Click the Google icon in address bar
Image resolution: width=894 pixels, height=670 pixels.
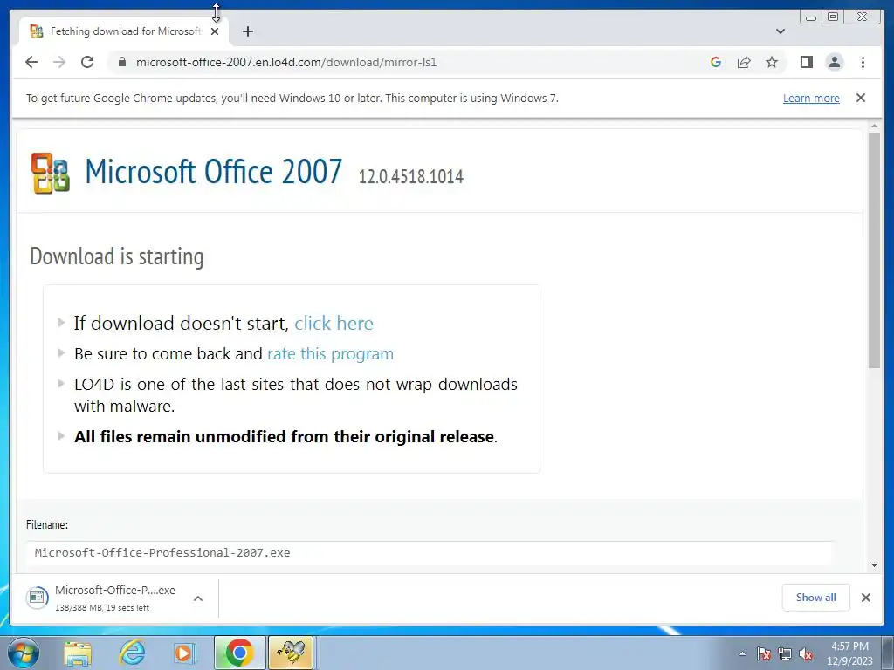point(716,62)
